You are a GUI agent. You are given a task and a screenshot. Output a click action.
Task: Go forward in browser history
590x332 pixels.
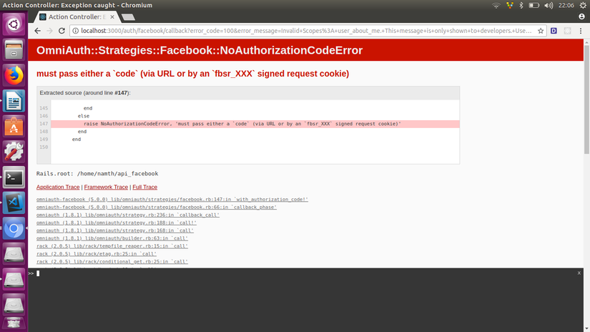[49, 31]
